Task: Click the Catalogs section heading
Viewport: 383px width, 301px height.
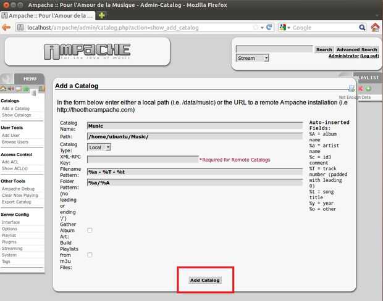Action: point(10,101)
